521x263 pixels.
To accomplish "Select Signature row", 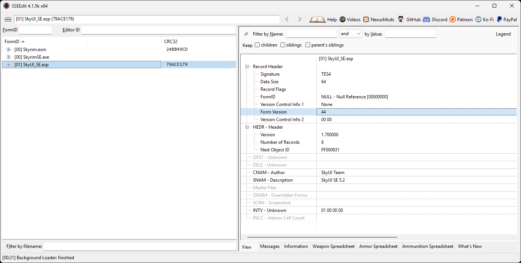I will coord(379,74).
